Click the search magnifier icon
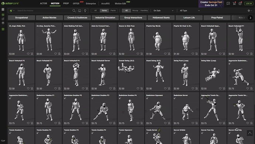Screen dimensions: 255x144 pos(74,11)
